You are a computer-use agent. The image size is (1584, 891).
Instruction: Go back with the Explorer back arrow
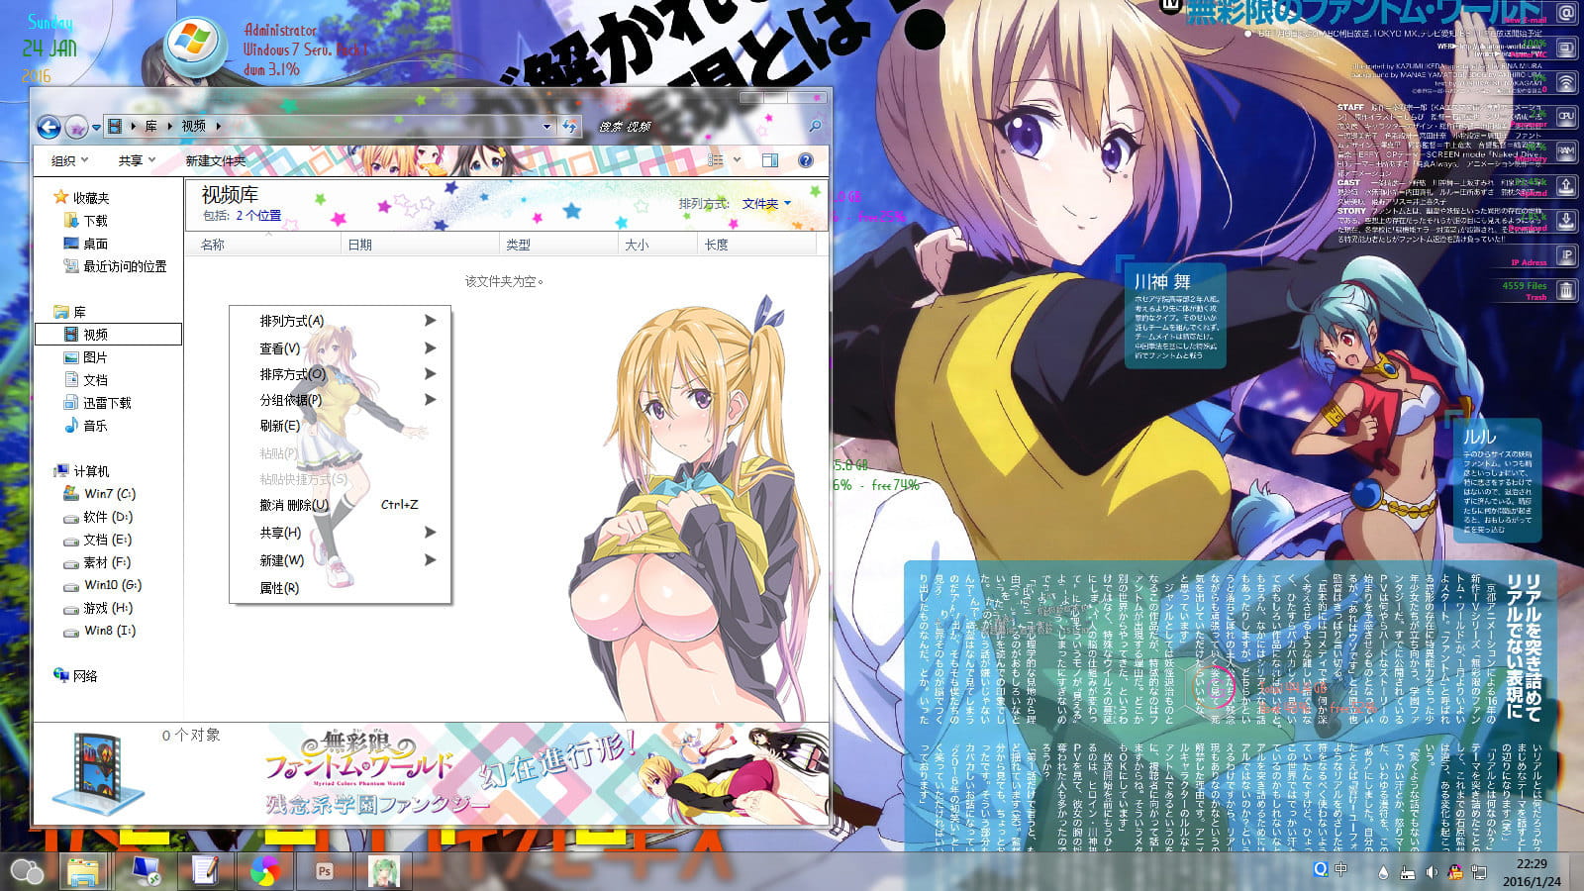[x=49, y=127]
